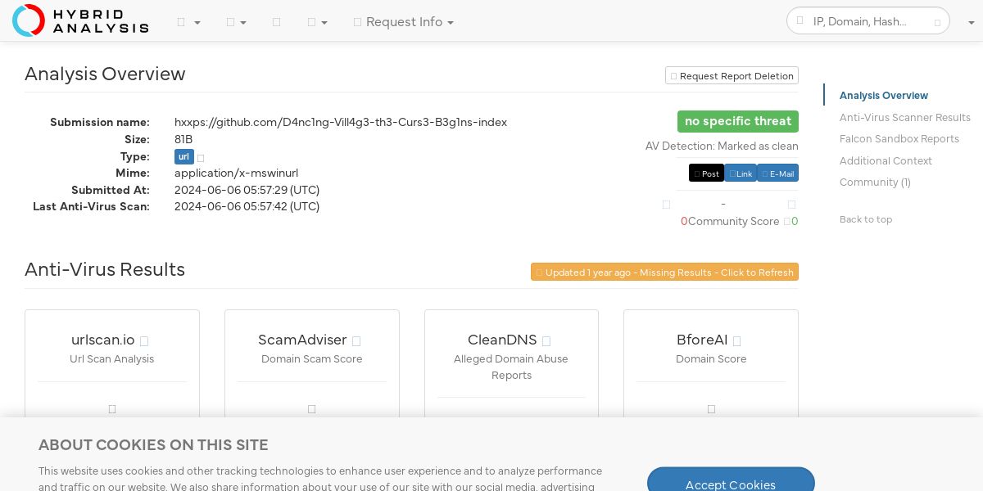Click the search magnifier icon in search box
The width and height of the screenshot is (983, 491).
point(800,21)
